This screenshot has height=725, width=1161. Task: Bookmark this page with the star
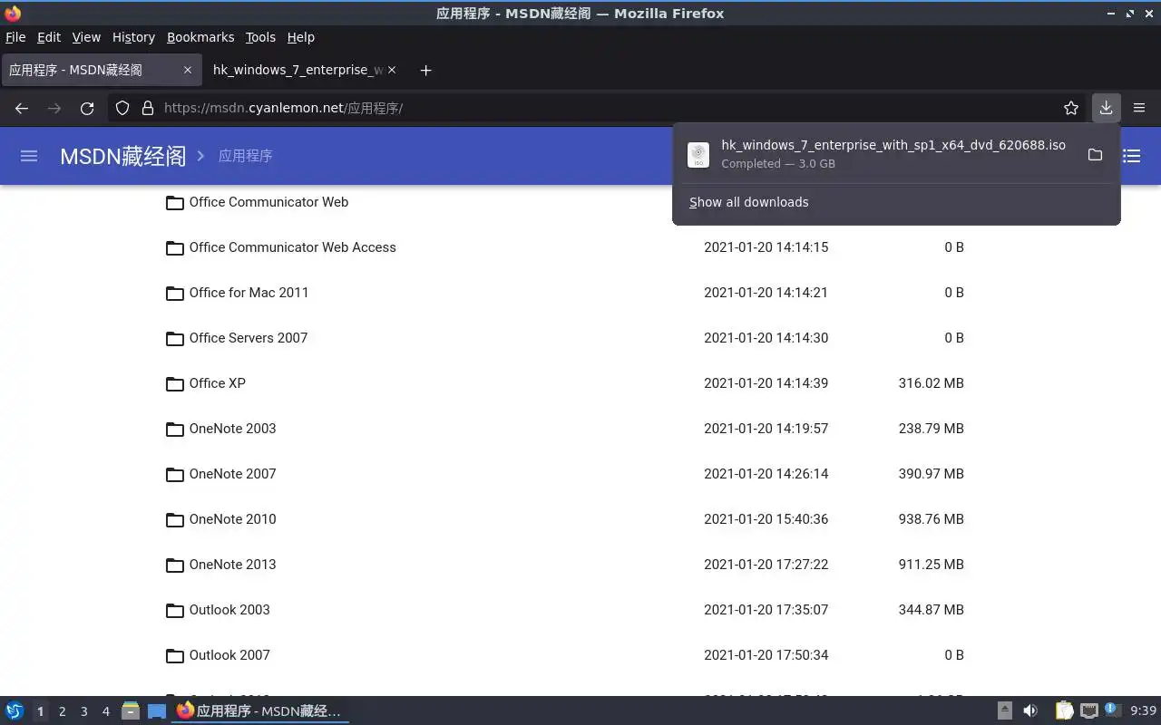click(x=1071, y=108)
